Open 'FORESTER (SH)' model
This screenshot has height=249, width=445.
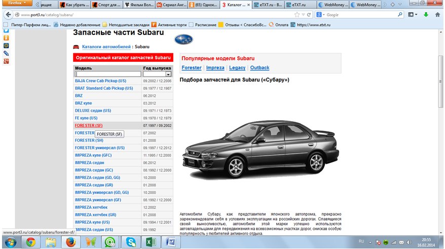(x=89, y=140)
